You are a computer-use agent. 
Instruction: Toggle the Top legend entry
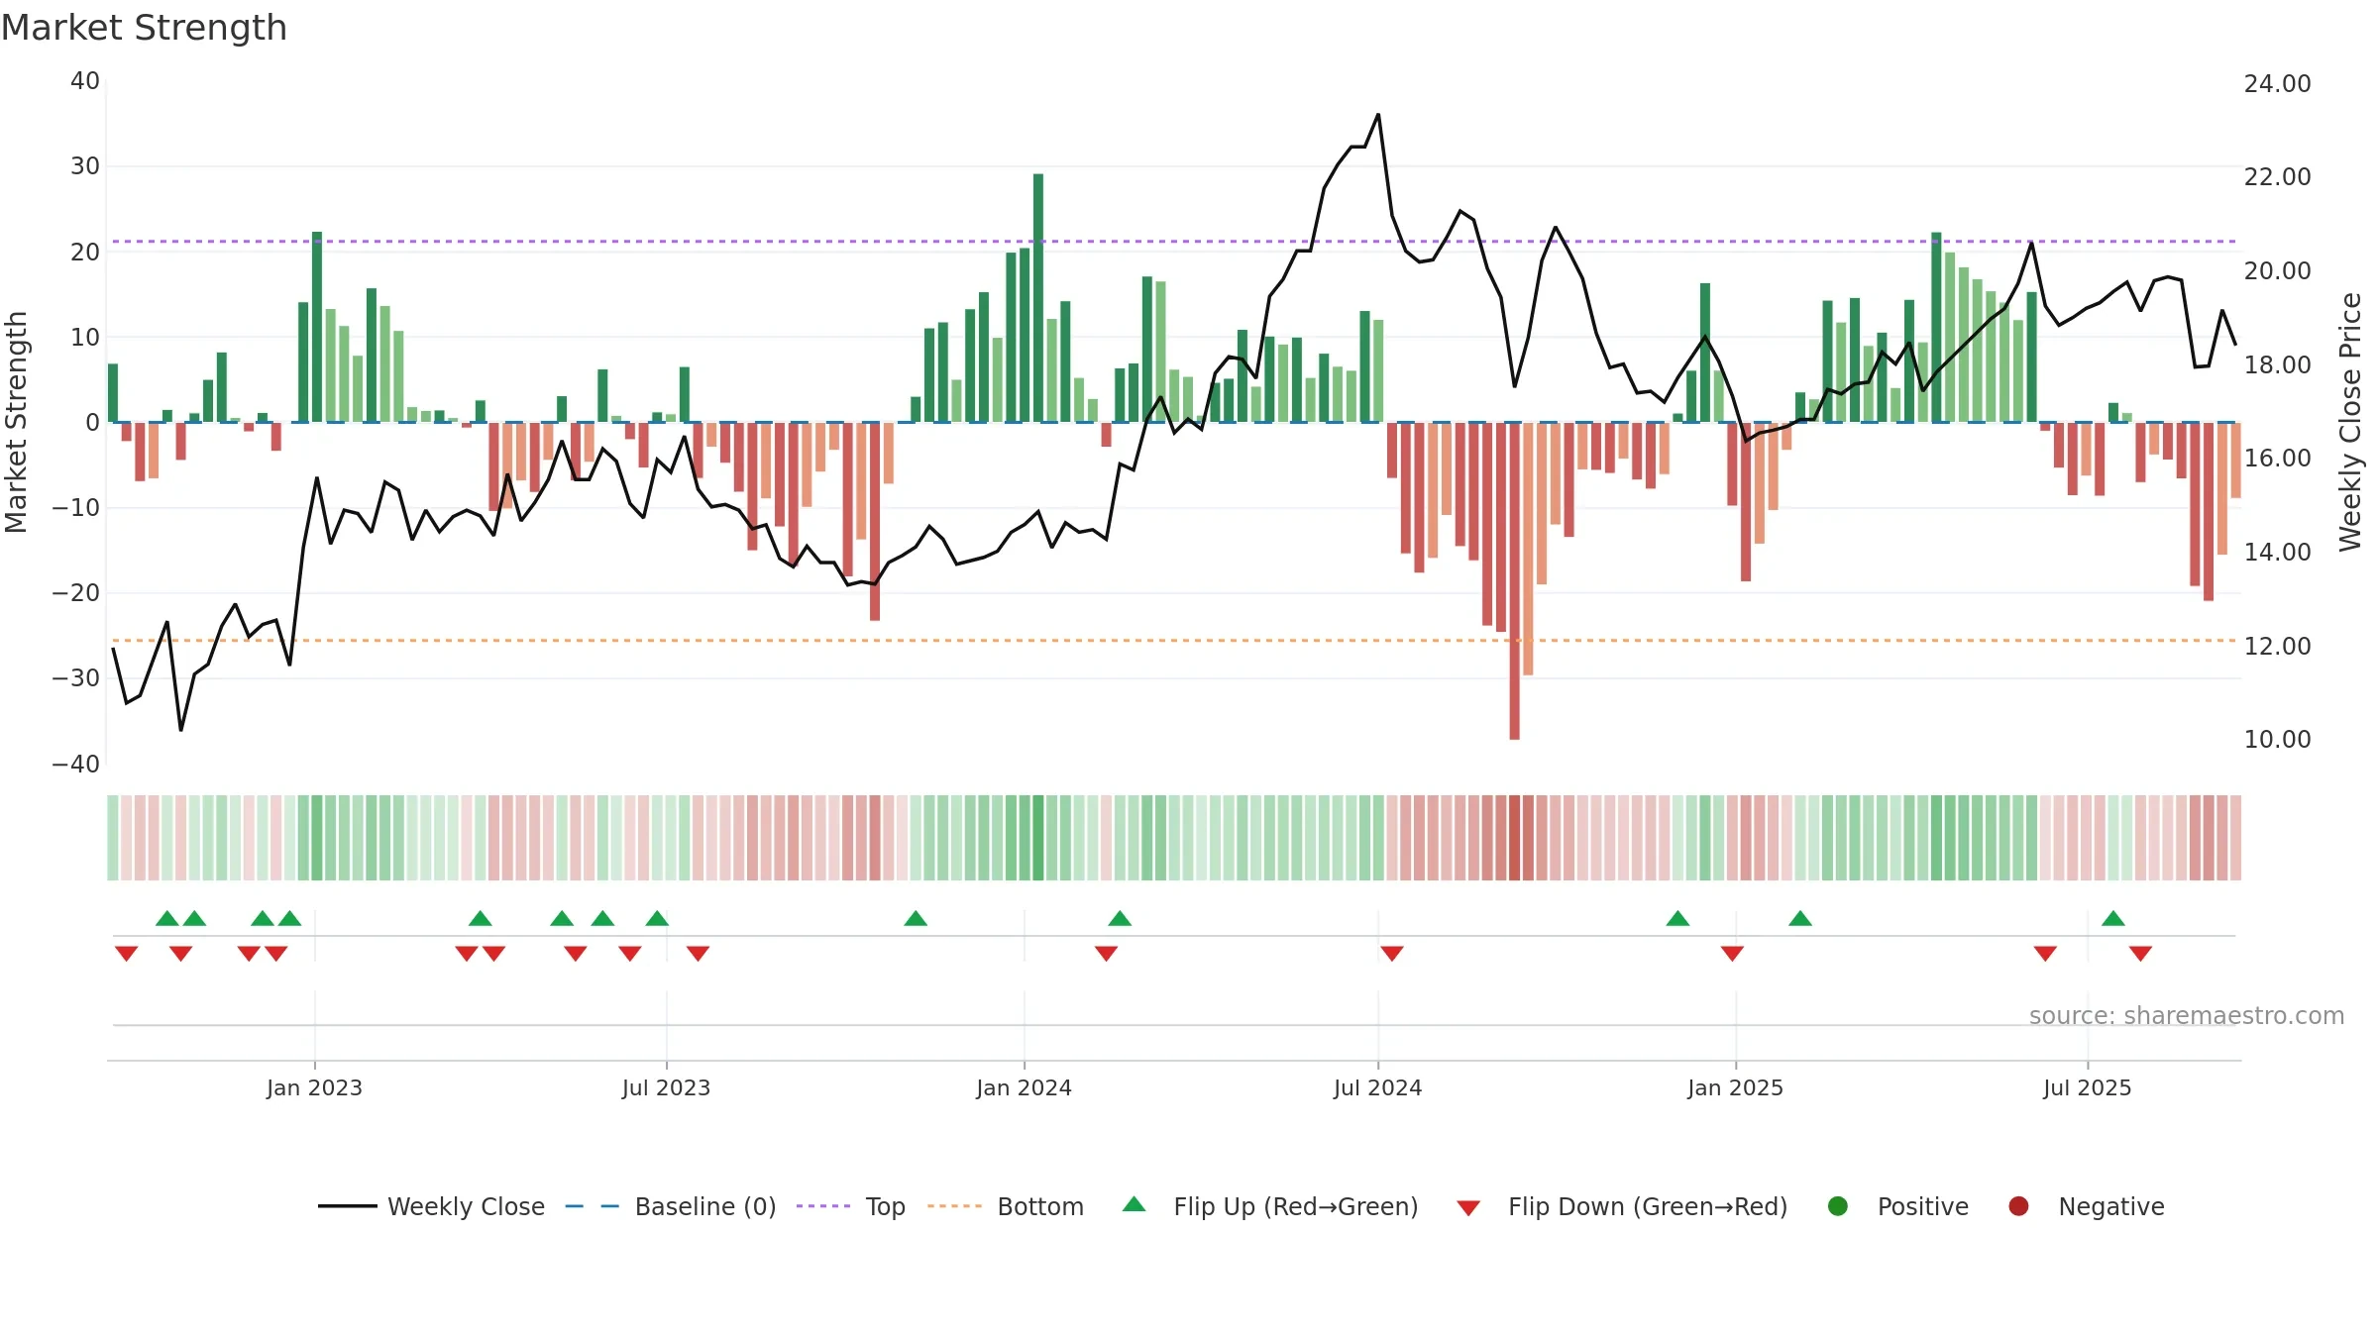click(x=850, y=1206)
